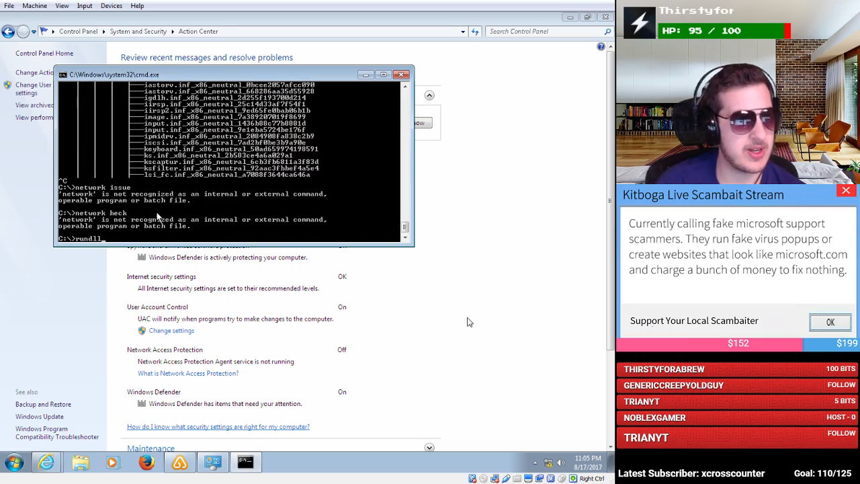860x484 pixels.
Task: Click the cmd.exe scrollbar up arrow
Action: click(x=405, y=87)
